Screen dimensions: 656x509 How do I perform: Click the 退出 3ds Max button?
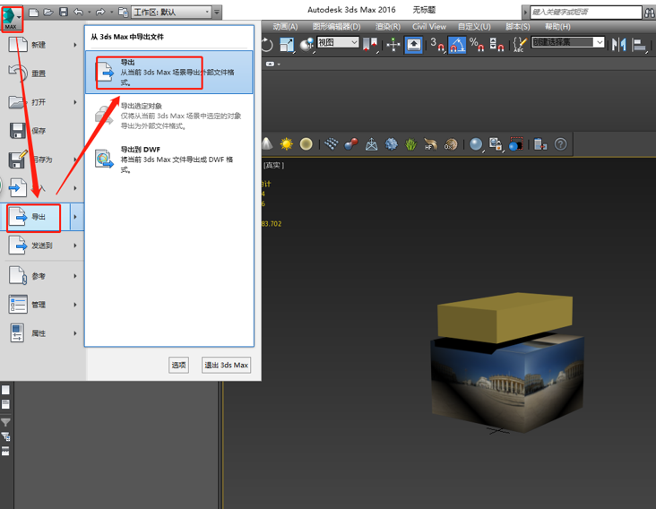227,365
